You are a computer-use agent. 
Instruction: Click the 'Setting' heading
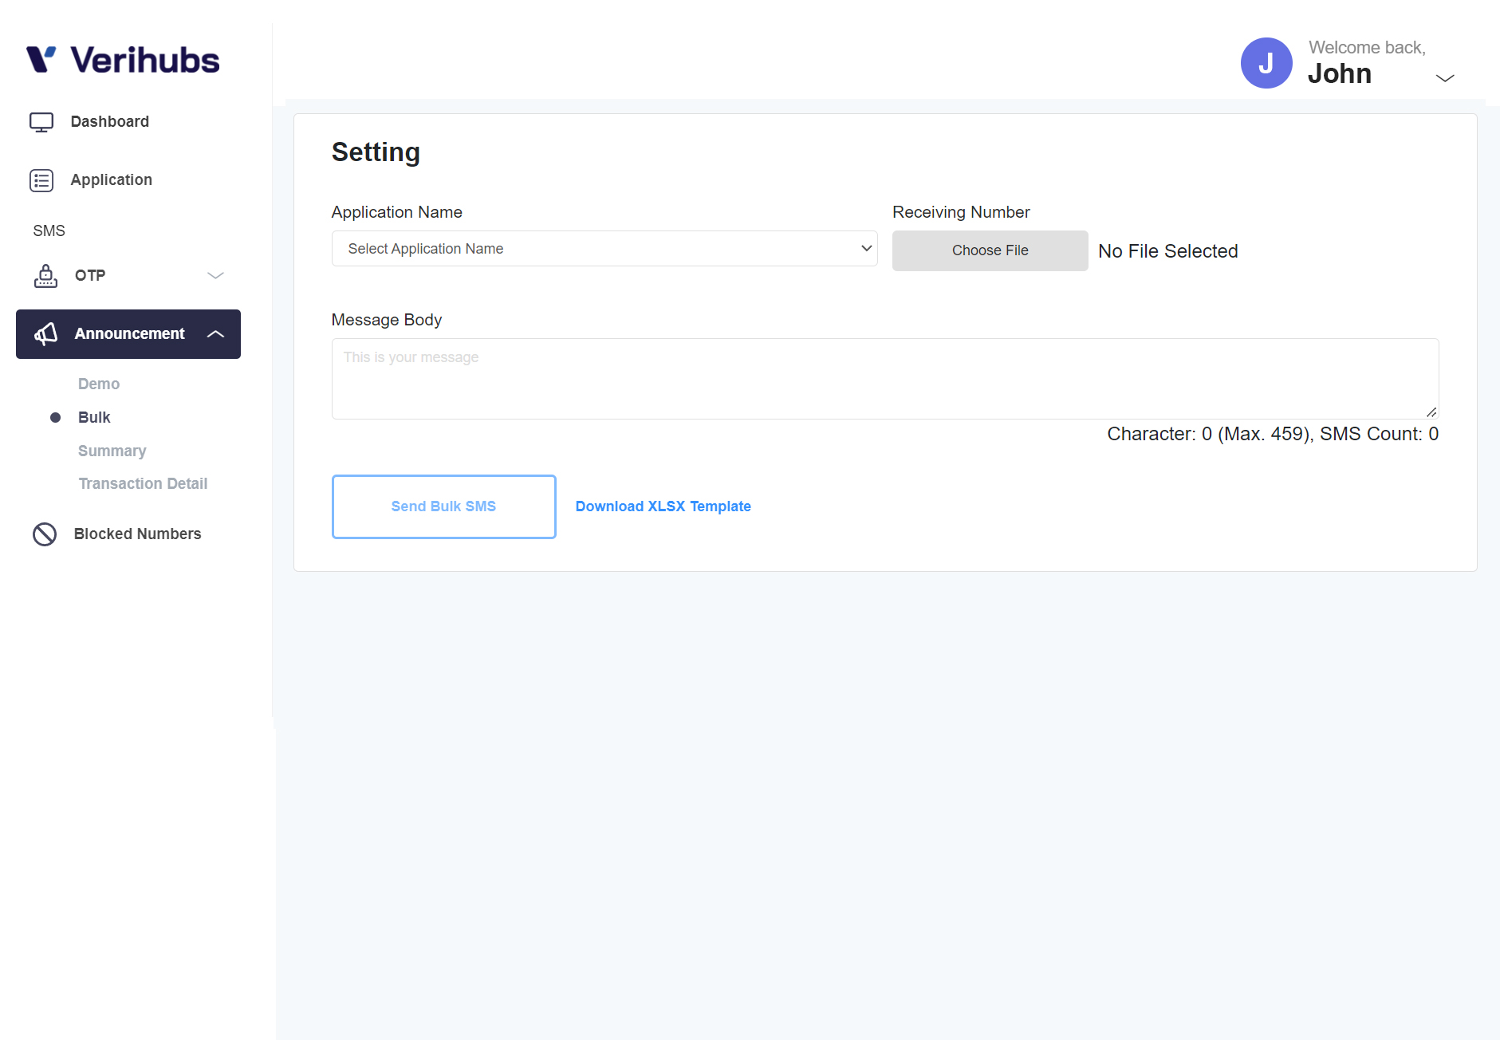click(376, 152)
